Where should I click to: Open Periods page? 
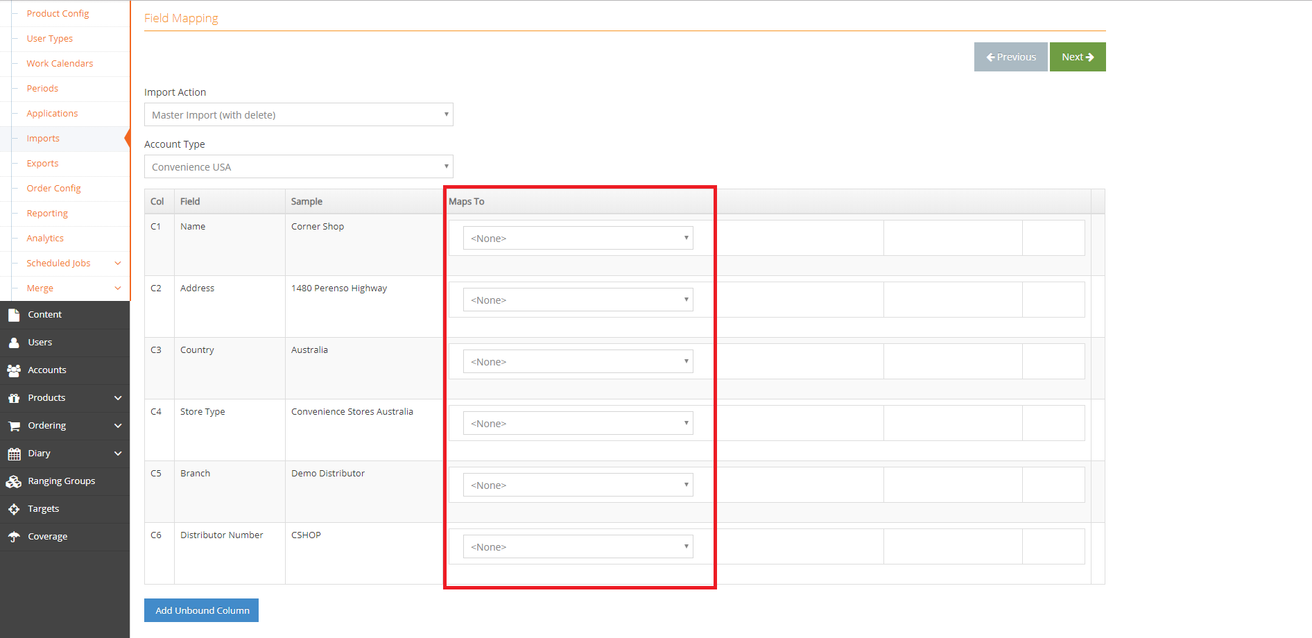(42, 88)
